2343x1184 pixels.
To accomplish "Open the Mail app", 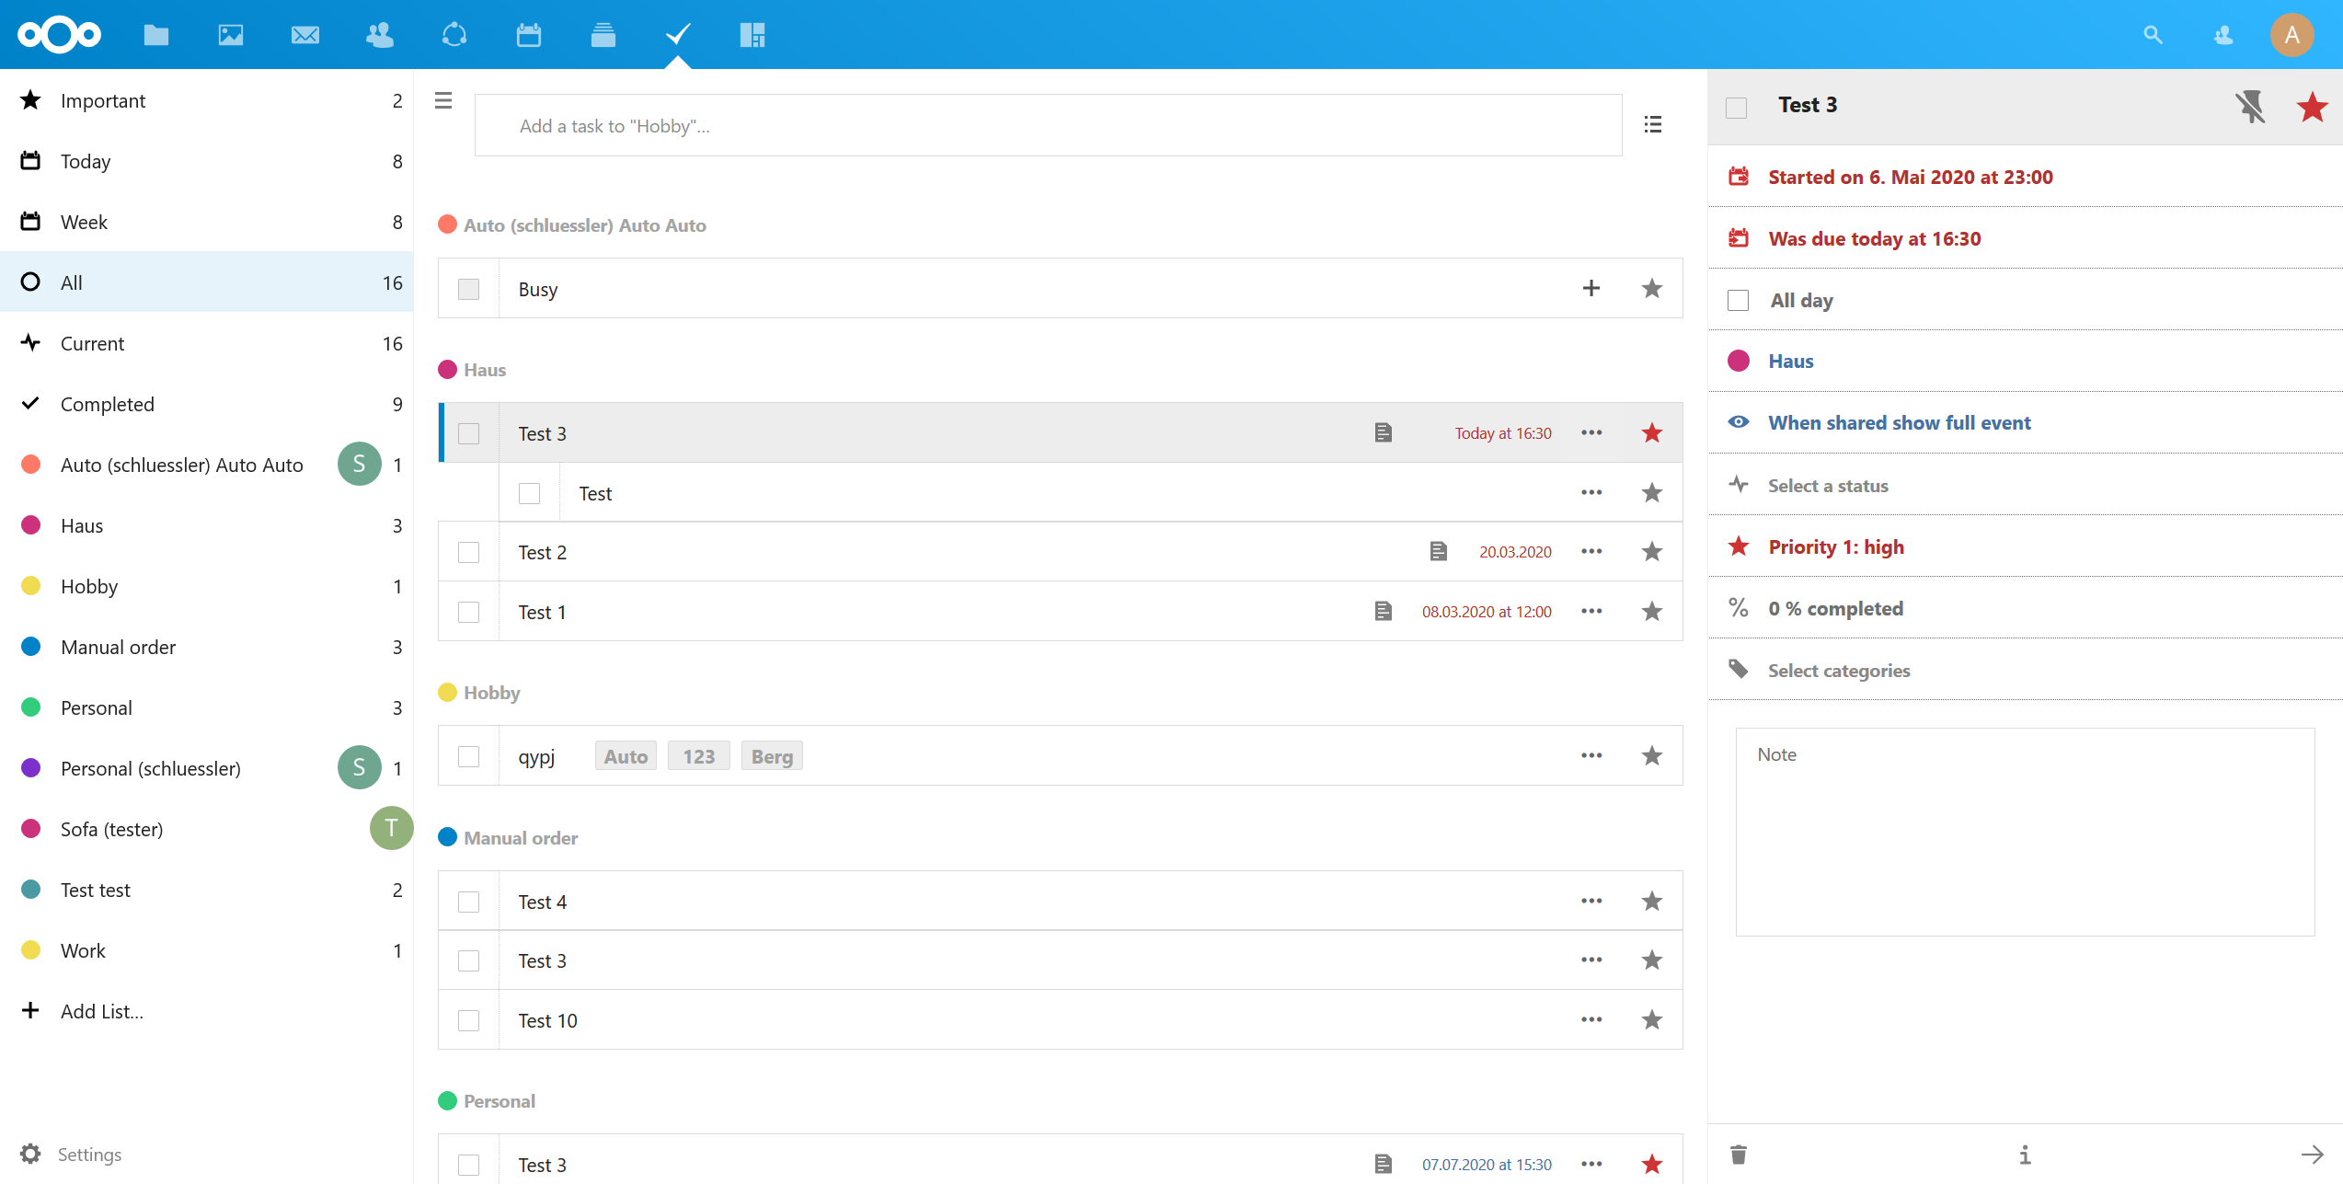I will [304, 34].
